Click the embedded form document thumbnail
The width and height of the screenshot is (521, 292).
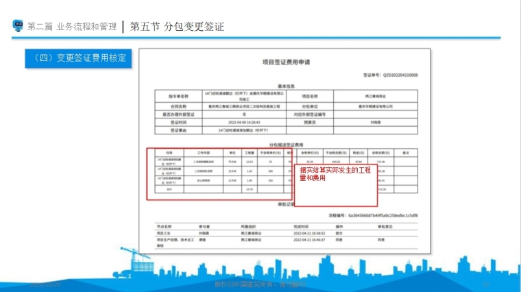point(286,152)
